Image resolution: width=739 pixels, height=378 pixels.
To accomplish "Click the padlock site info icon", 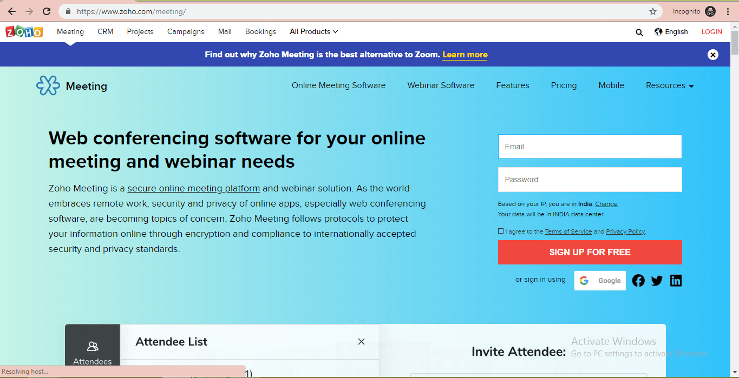I will point(68,11).
